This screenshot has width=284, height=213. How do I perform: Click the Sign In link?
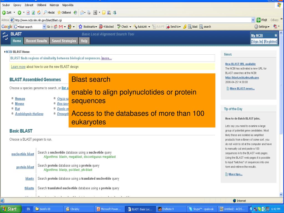coord(257,42)
